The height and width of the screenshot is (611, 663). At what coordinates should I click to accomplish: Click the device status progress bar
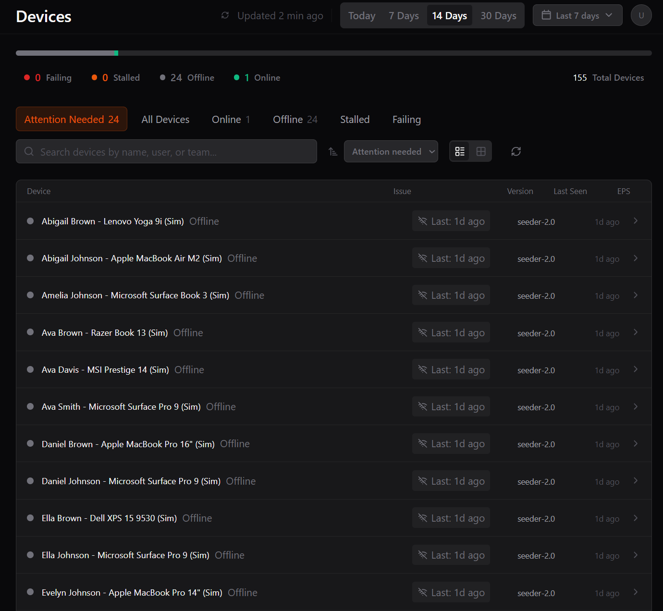tap(333, 53)
